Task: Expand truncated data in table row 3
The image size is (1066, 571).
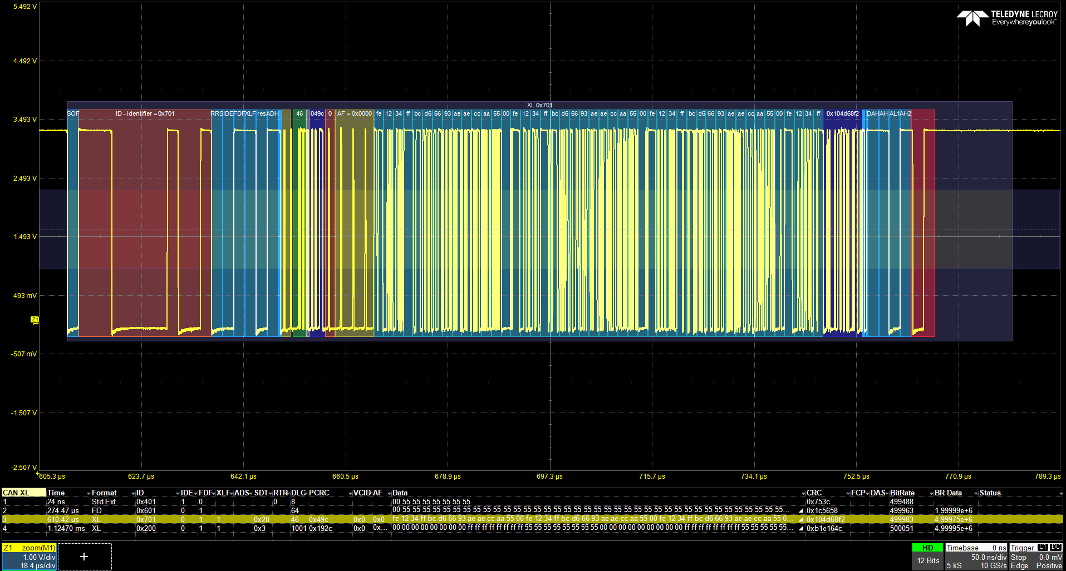Action: [x=801, y=519]
